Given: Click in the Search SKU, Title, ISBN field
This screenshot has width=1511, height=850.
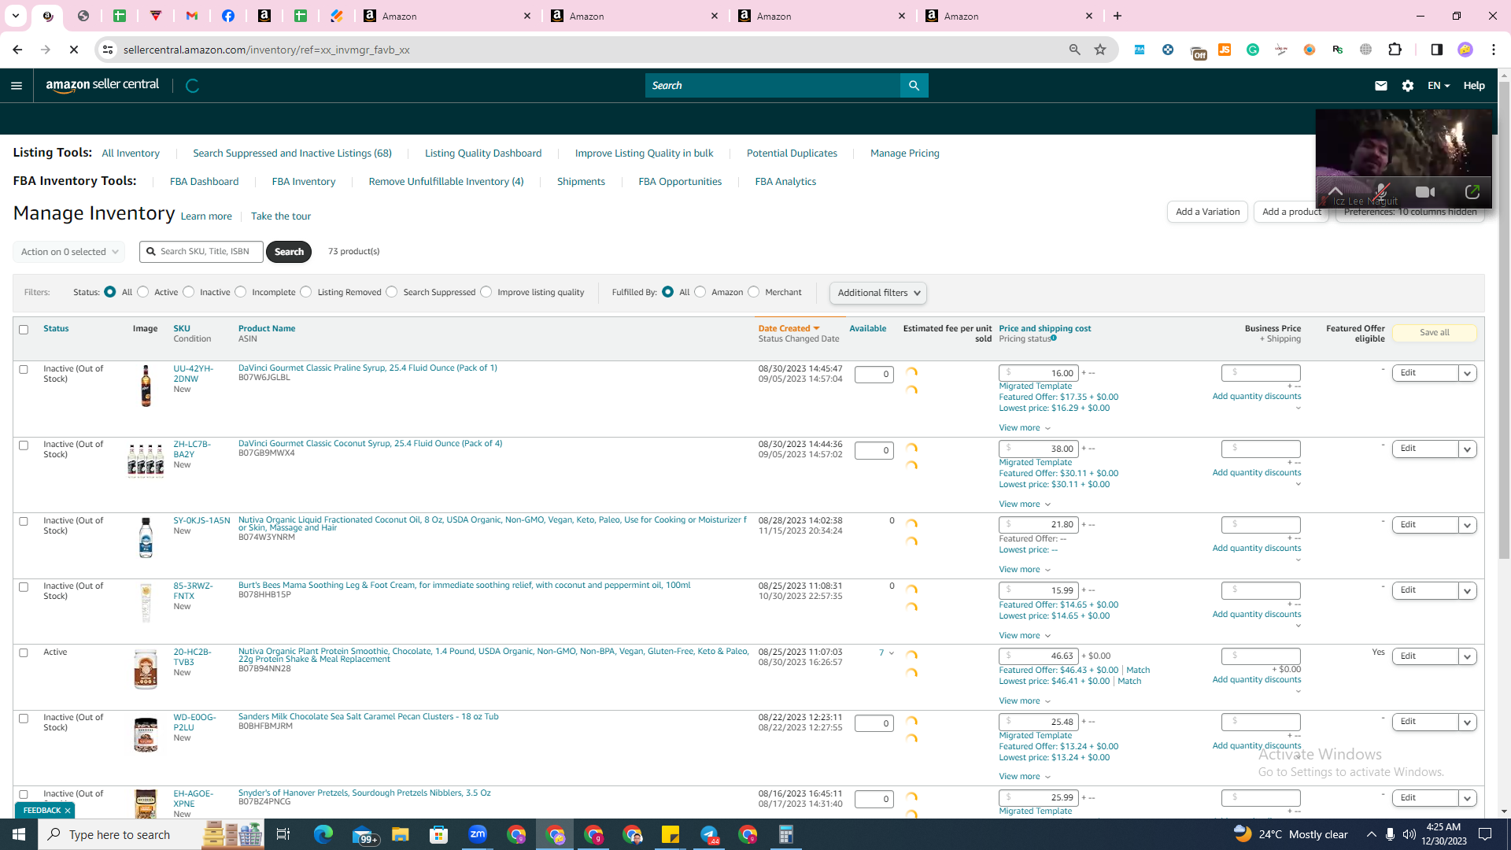Looking at the screenshot, I should pos(201,252).
